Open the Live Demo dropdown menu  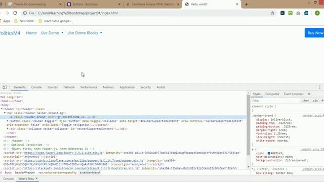(52, 33)
